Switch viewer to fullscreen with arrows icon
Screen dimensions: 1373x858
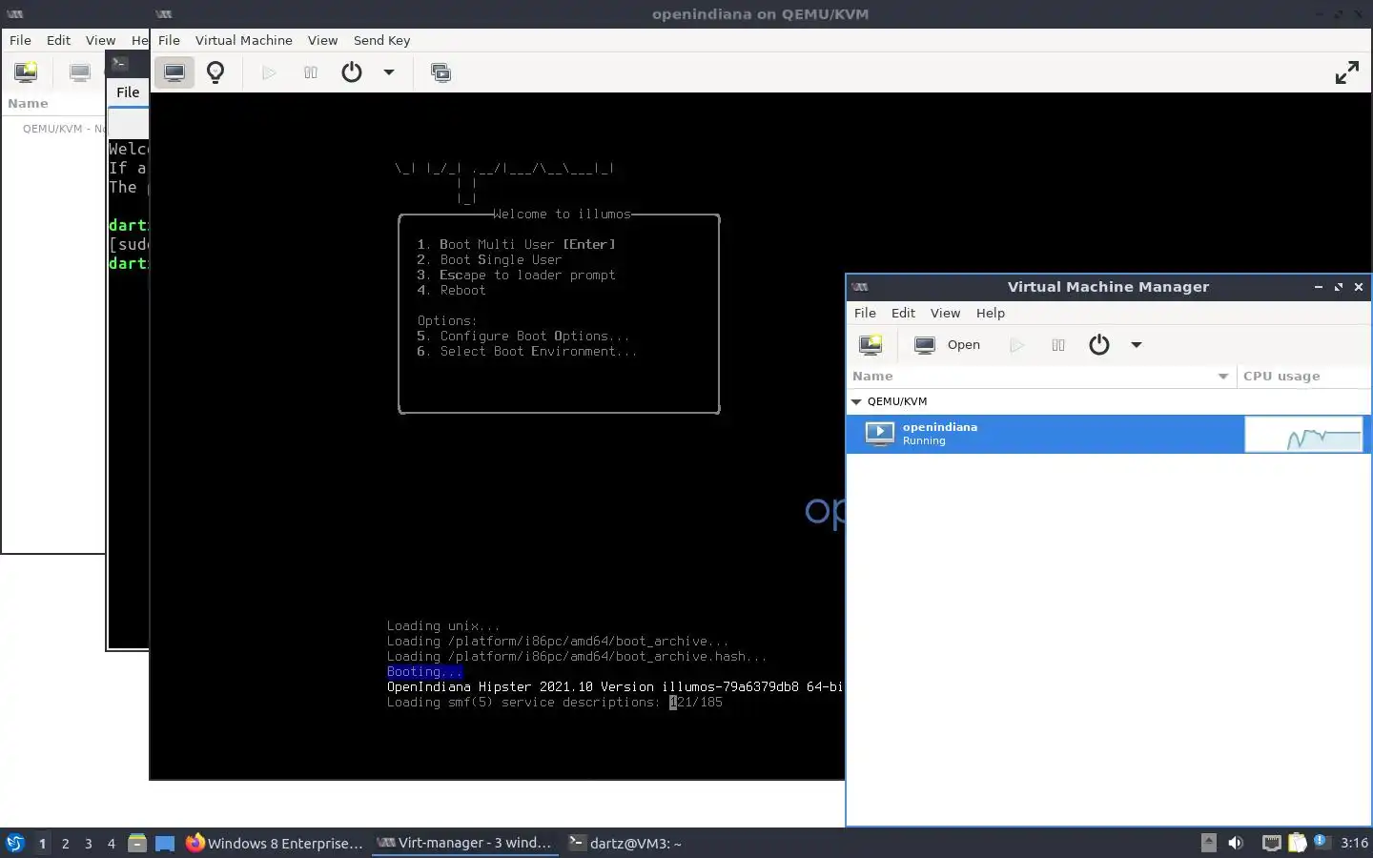click(x=1346, y=72)
